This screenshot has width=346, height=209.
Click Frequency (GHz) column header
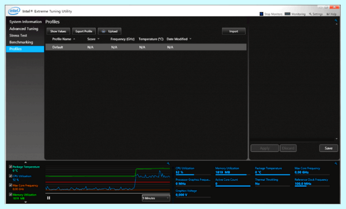(x=122, y=39)
